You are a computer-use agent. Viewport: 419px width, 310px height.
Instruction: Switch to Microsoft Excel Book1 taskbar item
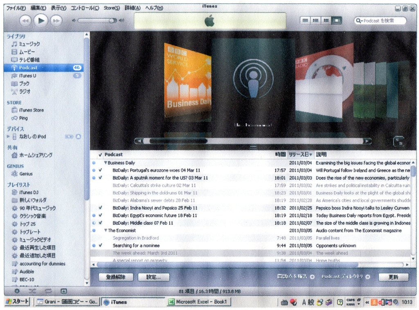[198, 302]
